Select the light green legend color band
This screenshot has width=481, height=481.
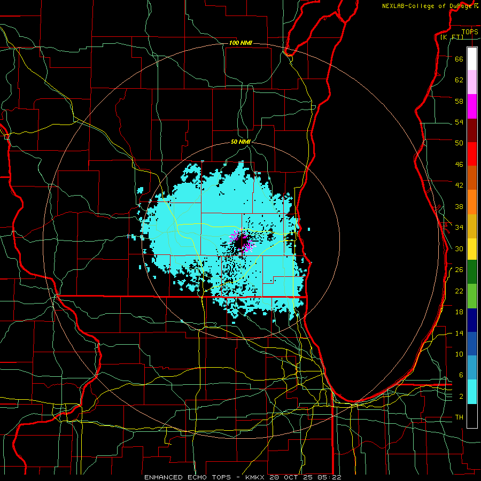click(472, 296)
